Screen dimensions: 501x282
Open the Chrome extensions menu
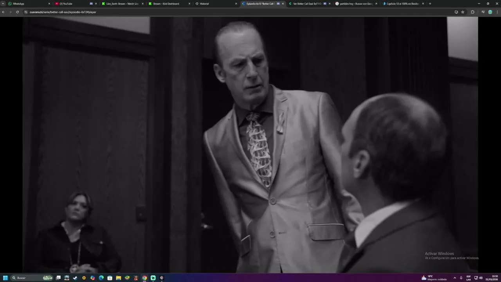click(472, 12)
